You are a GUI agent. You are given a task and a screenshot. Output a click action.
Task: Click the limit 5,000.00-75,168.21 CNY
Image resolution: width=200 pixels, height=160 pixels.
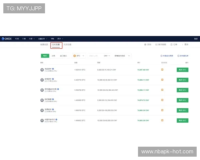[x=107, y=70]
